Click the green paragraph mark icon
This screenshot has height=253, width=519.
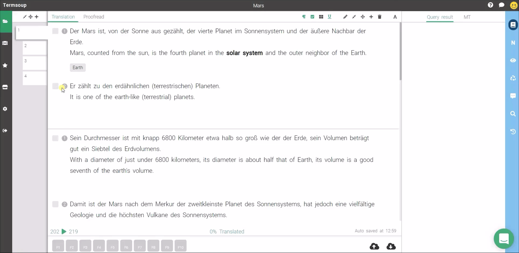click(x=304, y=17)
